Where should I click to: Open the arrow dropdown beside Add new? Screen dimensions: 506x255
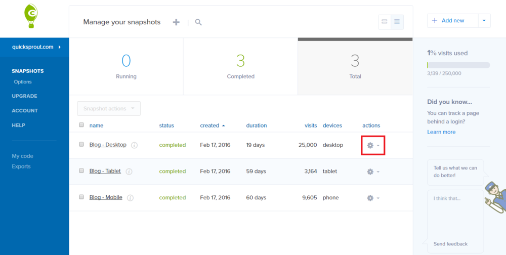pos(484,21)
